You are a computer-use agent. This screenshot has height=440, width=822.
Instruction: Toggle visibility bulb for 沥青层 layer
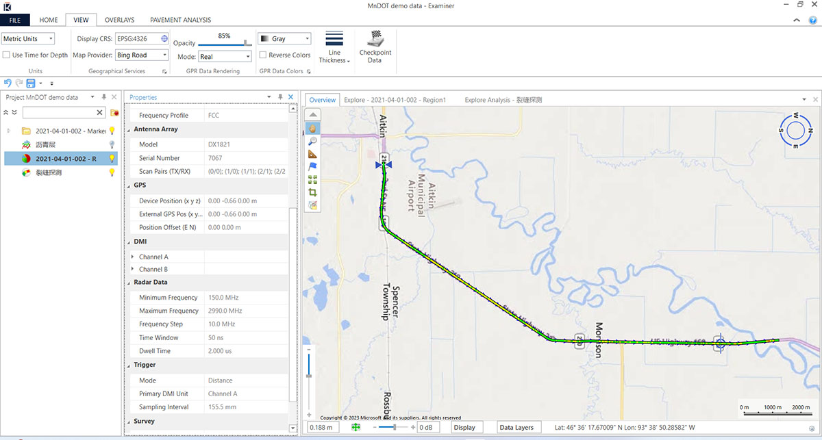(112, 144)
